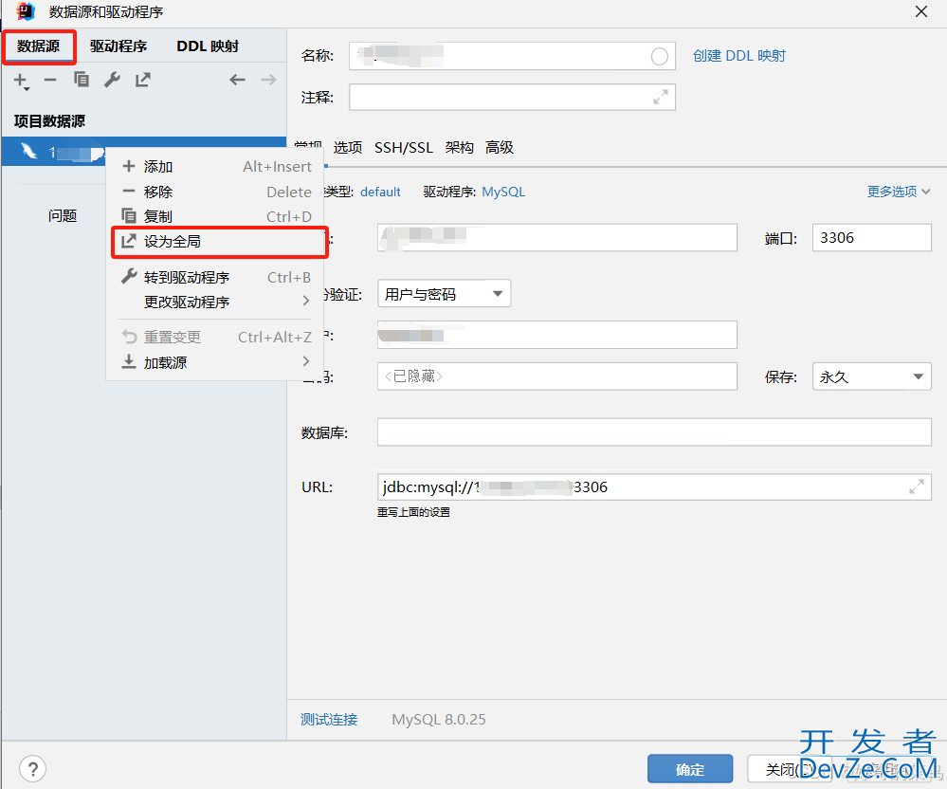
Task: Click the duplicate data source toolbar icon
Action: 82,81
